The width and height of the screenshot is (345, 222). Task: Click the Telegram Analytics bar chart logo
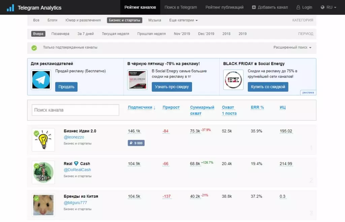(x=10, y=7)
